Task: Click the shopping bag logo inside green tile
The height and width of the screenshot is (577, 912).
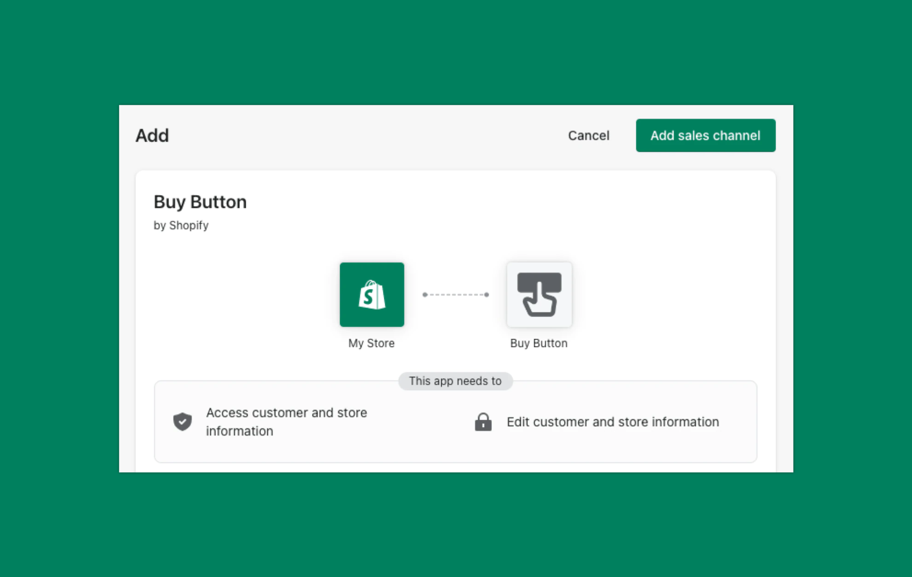Action: pos(371,294)
